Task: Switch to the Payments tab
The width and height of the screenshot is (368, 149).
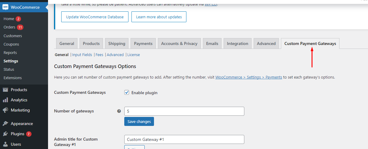Action: [x=143, y=43]
